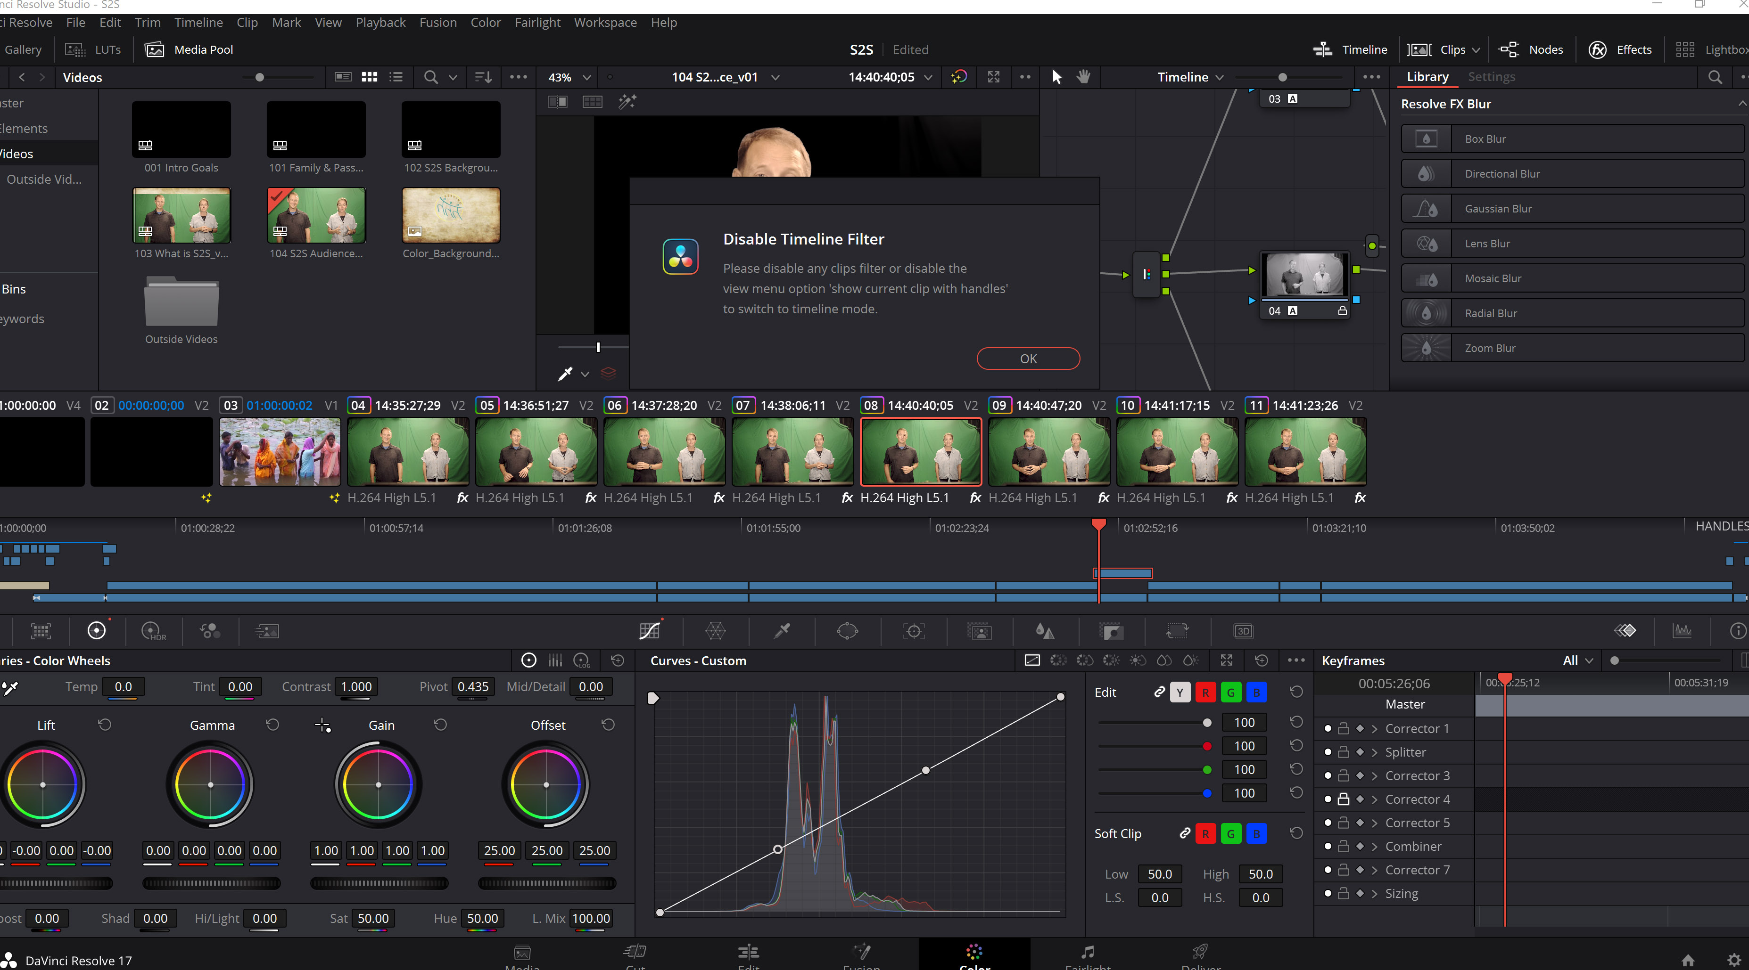Viewport: 1749px width, 970px height.
Task: Toggle blue curve Edit channel
Action: pos(1256,693)
